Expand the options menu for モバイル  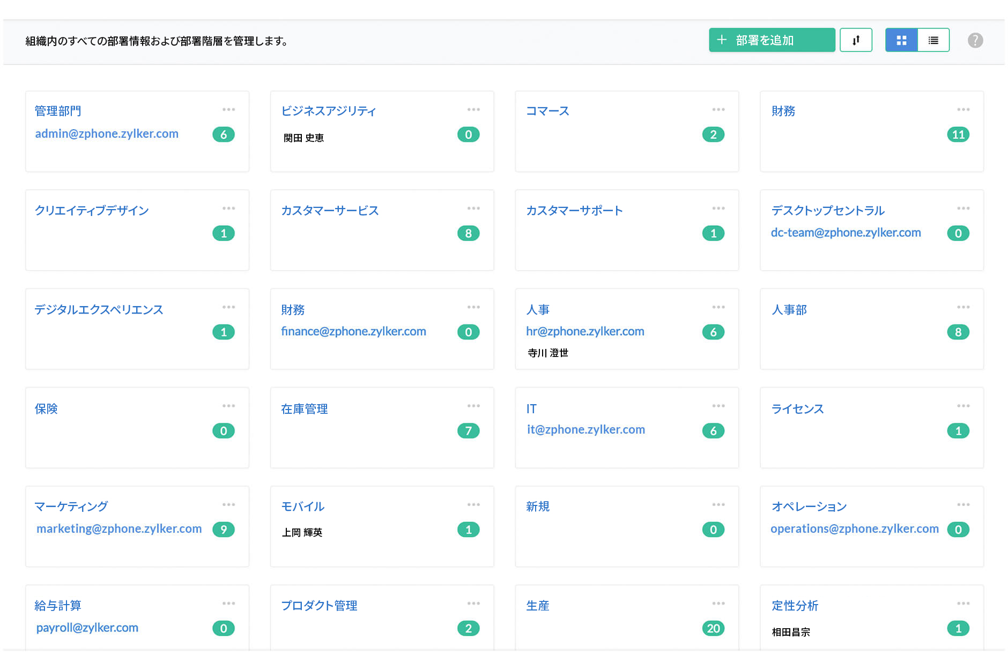point(473,504)
